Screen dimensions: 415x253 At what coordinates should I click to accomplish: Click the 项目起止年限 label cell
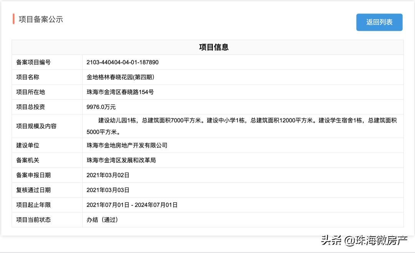(47, 205)
